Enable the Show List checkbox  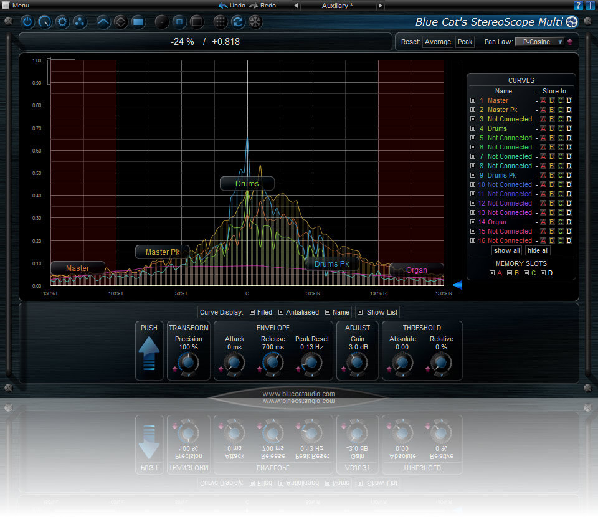(x=360, y=312)
